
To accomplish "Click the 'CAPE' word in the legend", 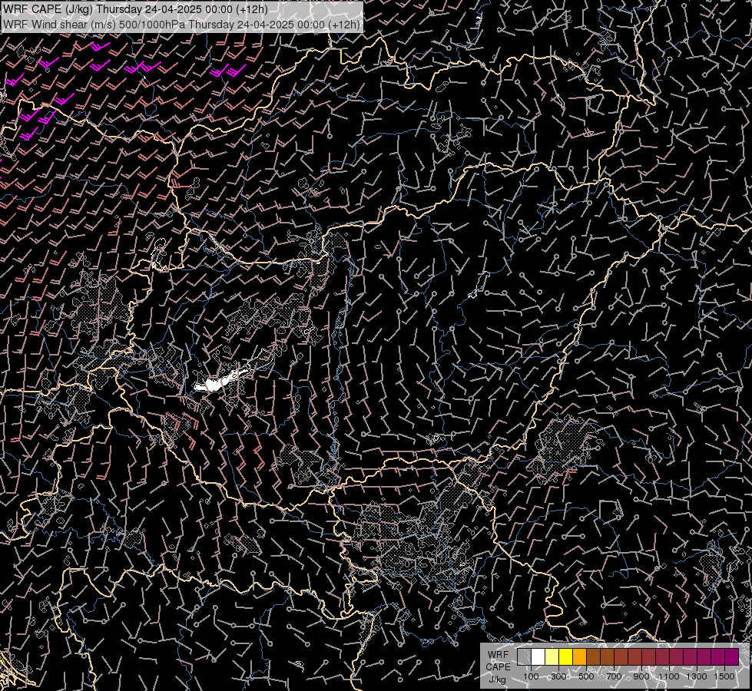I will 498,667.
